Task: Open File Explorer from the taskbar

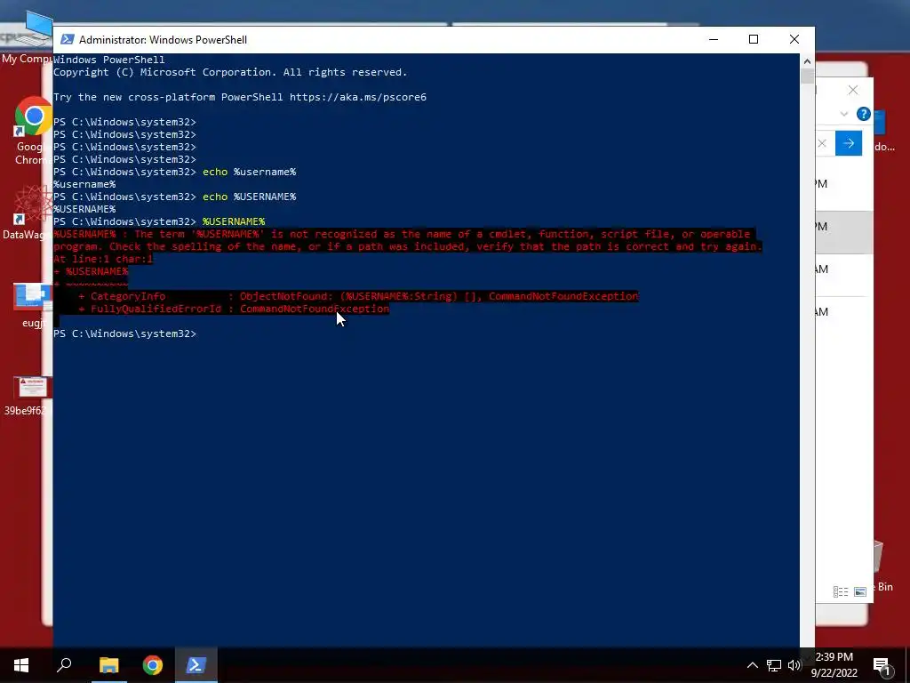Action: click(x=108, y=665)
